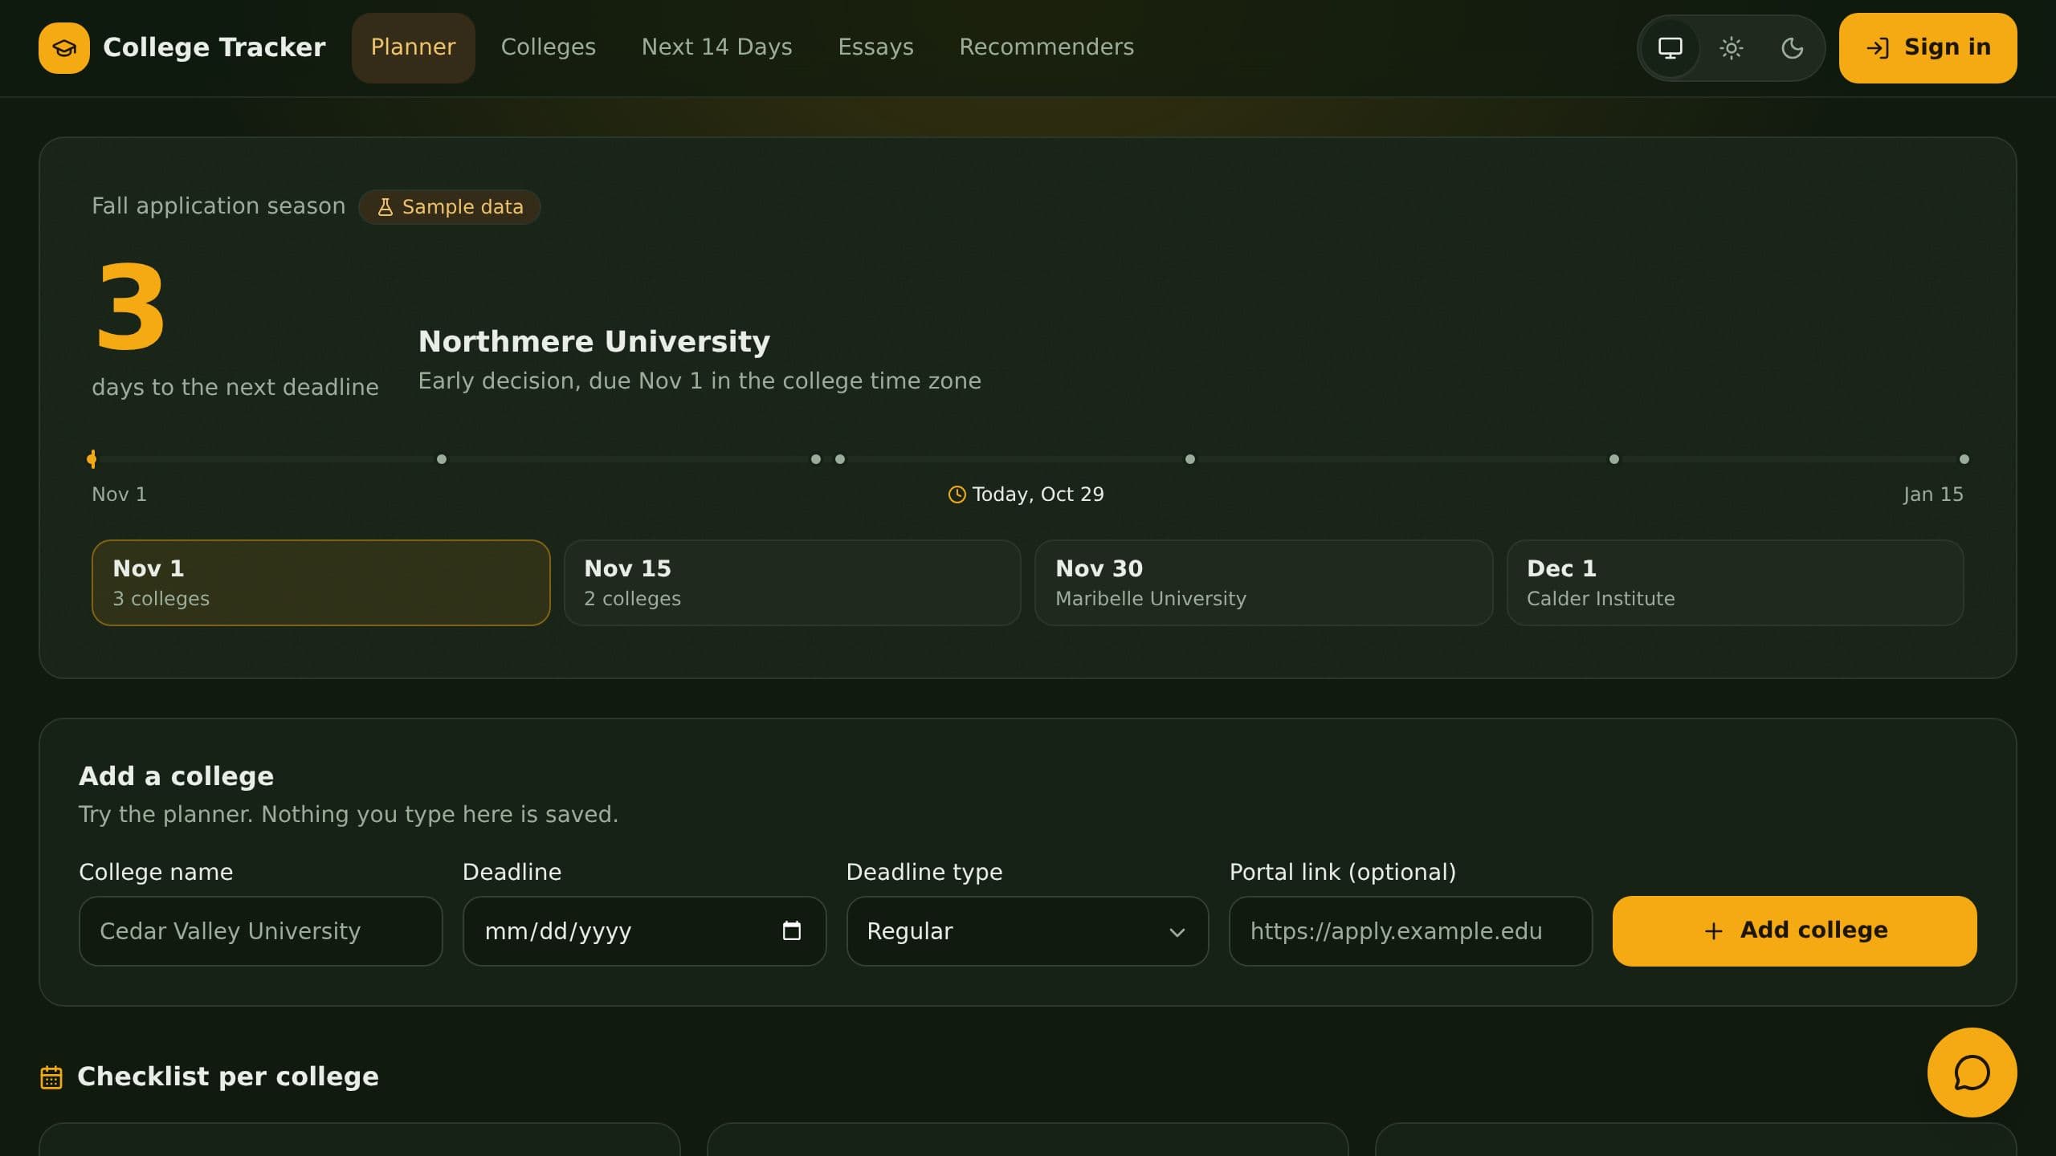The image size is (2056, 1156).
Task: Open the Deadline calendar picker icon
Action: pyautogui.click(x=792, y=930)
